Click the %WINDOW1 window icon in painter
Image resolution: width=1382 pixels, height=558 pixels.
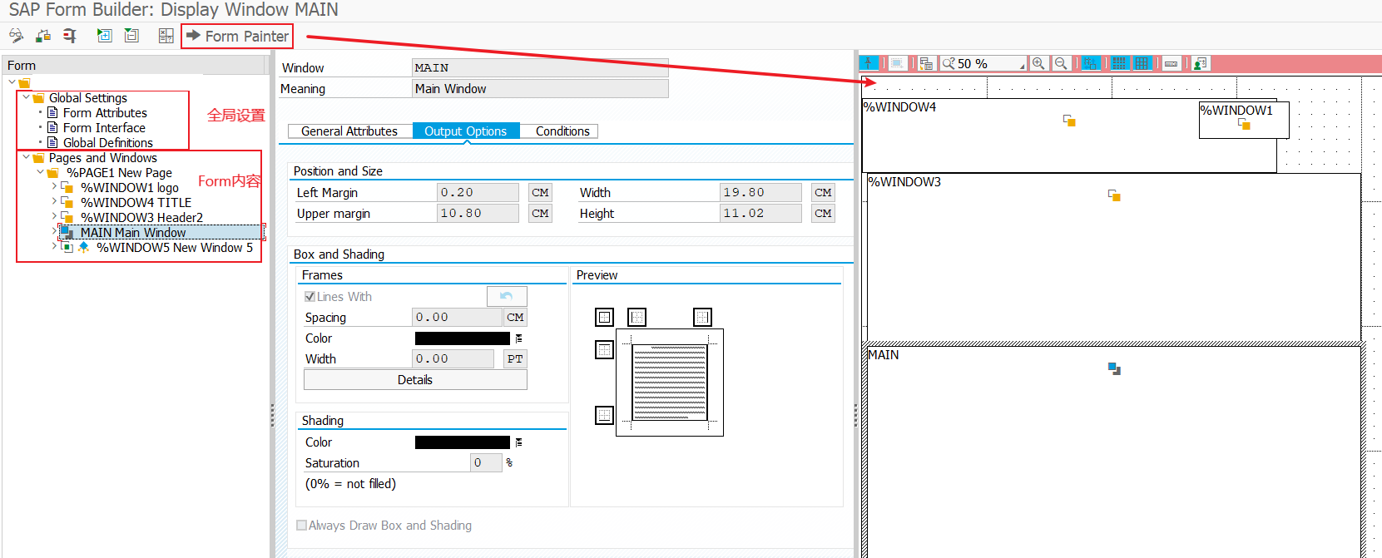(1245, 124)
